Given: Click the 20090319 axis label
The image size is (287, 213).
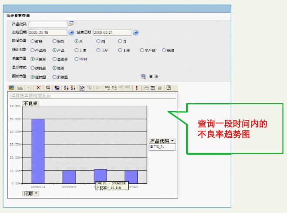Looking at the screenshot, I should (x=69, y=187).
